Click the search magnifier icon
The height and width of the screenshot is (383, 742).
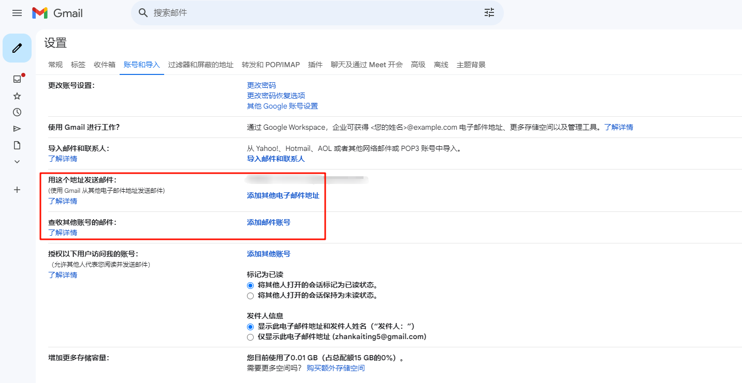coord(143,13)
